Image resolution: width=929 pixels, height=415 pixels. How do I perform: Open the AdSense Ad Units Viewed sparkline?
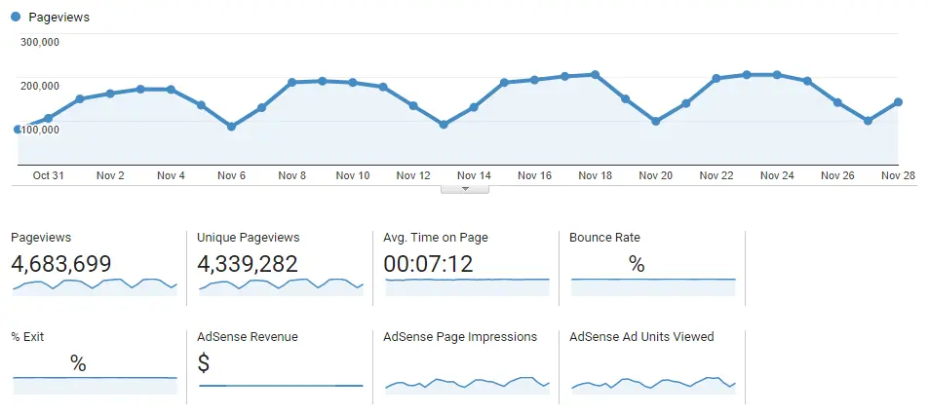tap(653, 386)
